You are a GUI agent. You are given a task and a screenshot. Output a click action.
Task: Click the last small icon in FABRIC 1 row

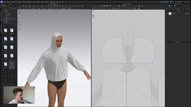(189, 13)
